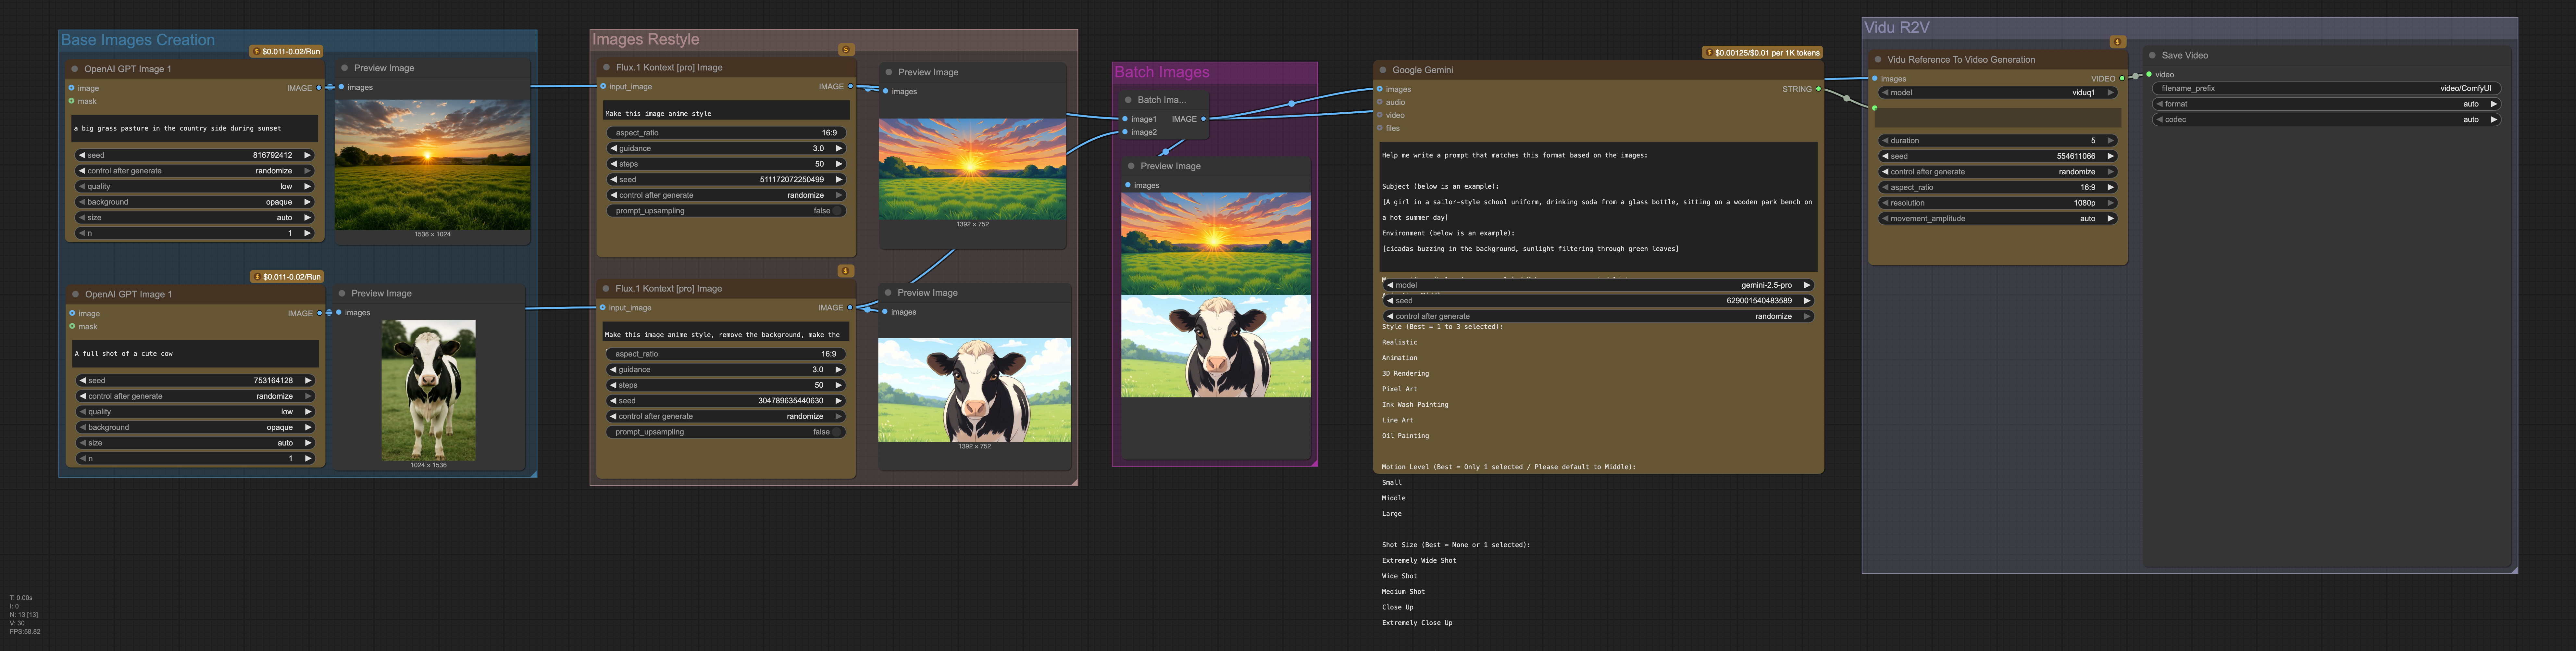Screen dimensions: 2576x651
Task: Click the $0.011-0.02/Run badge above the cow OpenAI node
Action: coord(287,277)
